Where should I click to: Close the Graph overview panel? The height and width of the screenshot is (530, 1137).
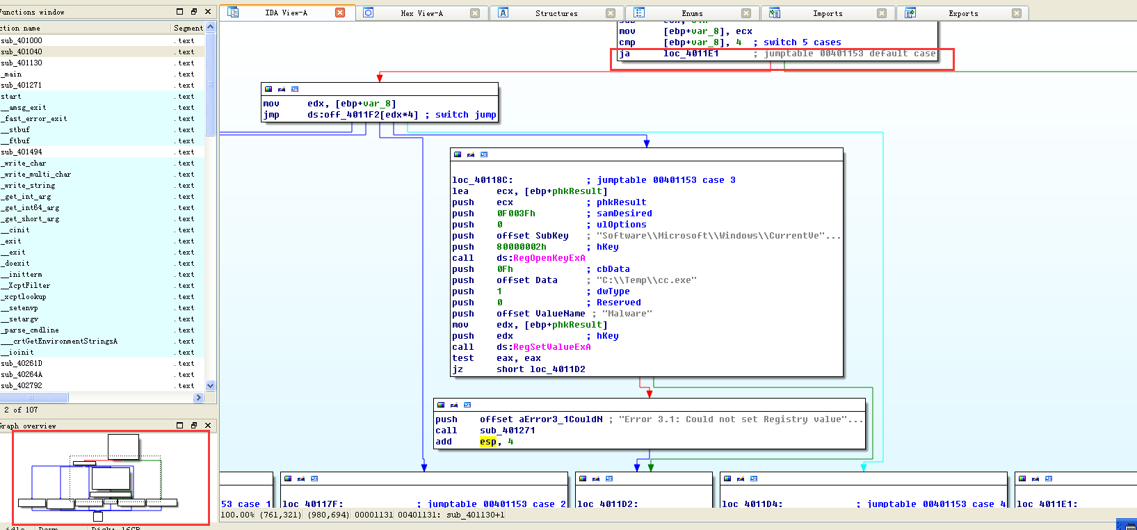tap(208, 425)
